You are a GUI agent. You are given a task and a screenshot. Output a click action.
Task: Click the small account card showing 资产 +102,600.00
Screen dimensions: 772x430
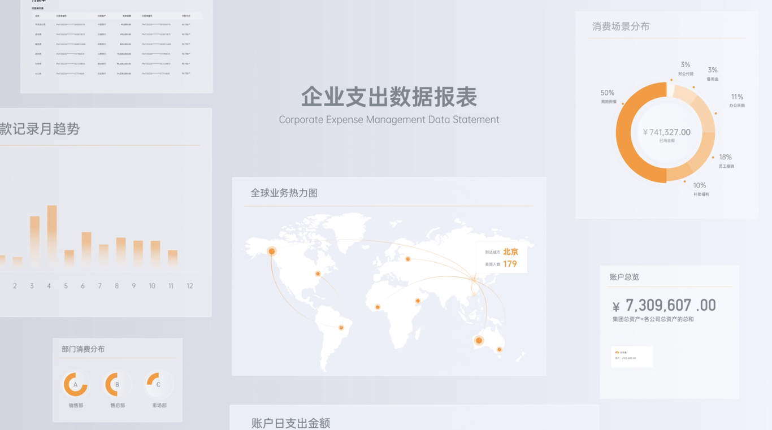pyautogui.click(x=632, y=357)
